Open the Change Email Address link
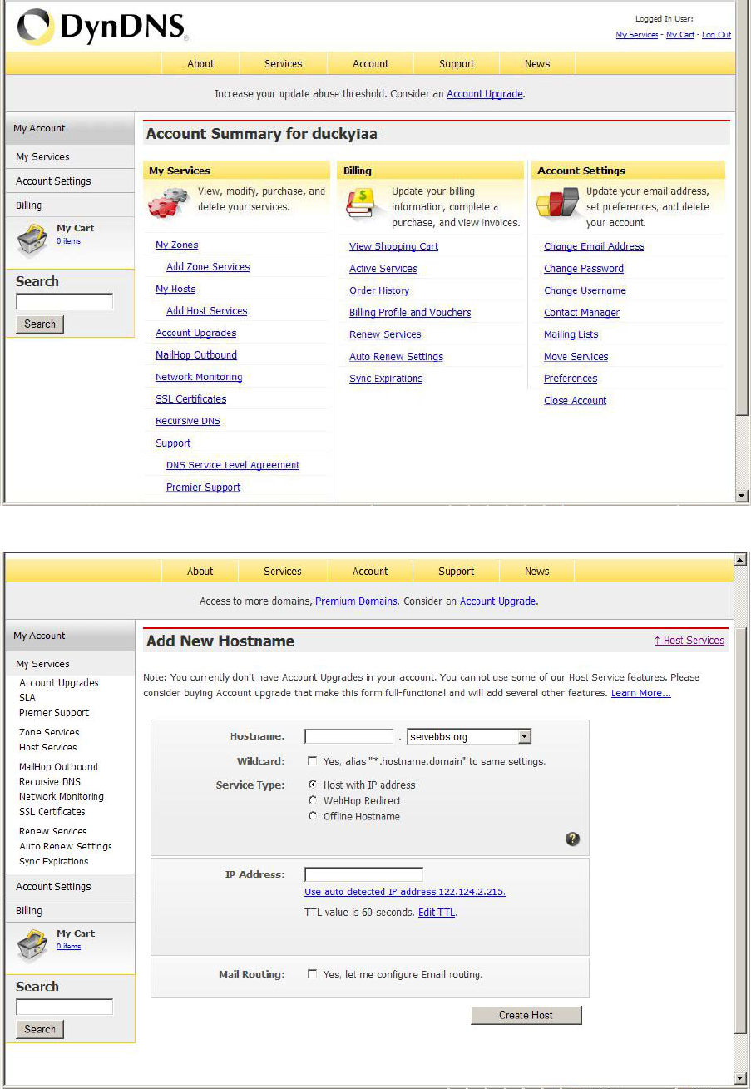The height and width of the screenshot is (1089, 751). (x=594, y=246)
